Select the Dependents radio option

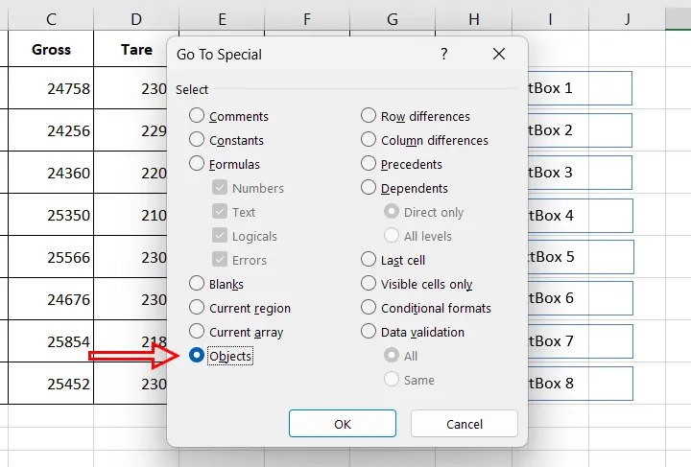point(369,188)
